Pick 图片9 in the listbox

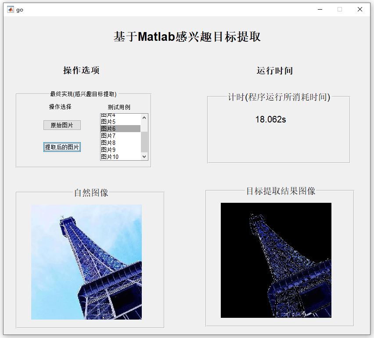coord(120,150)
